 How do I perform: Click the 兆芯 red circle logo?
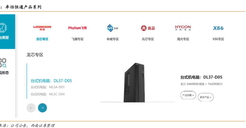[148, 28]
